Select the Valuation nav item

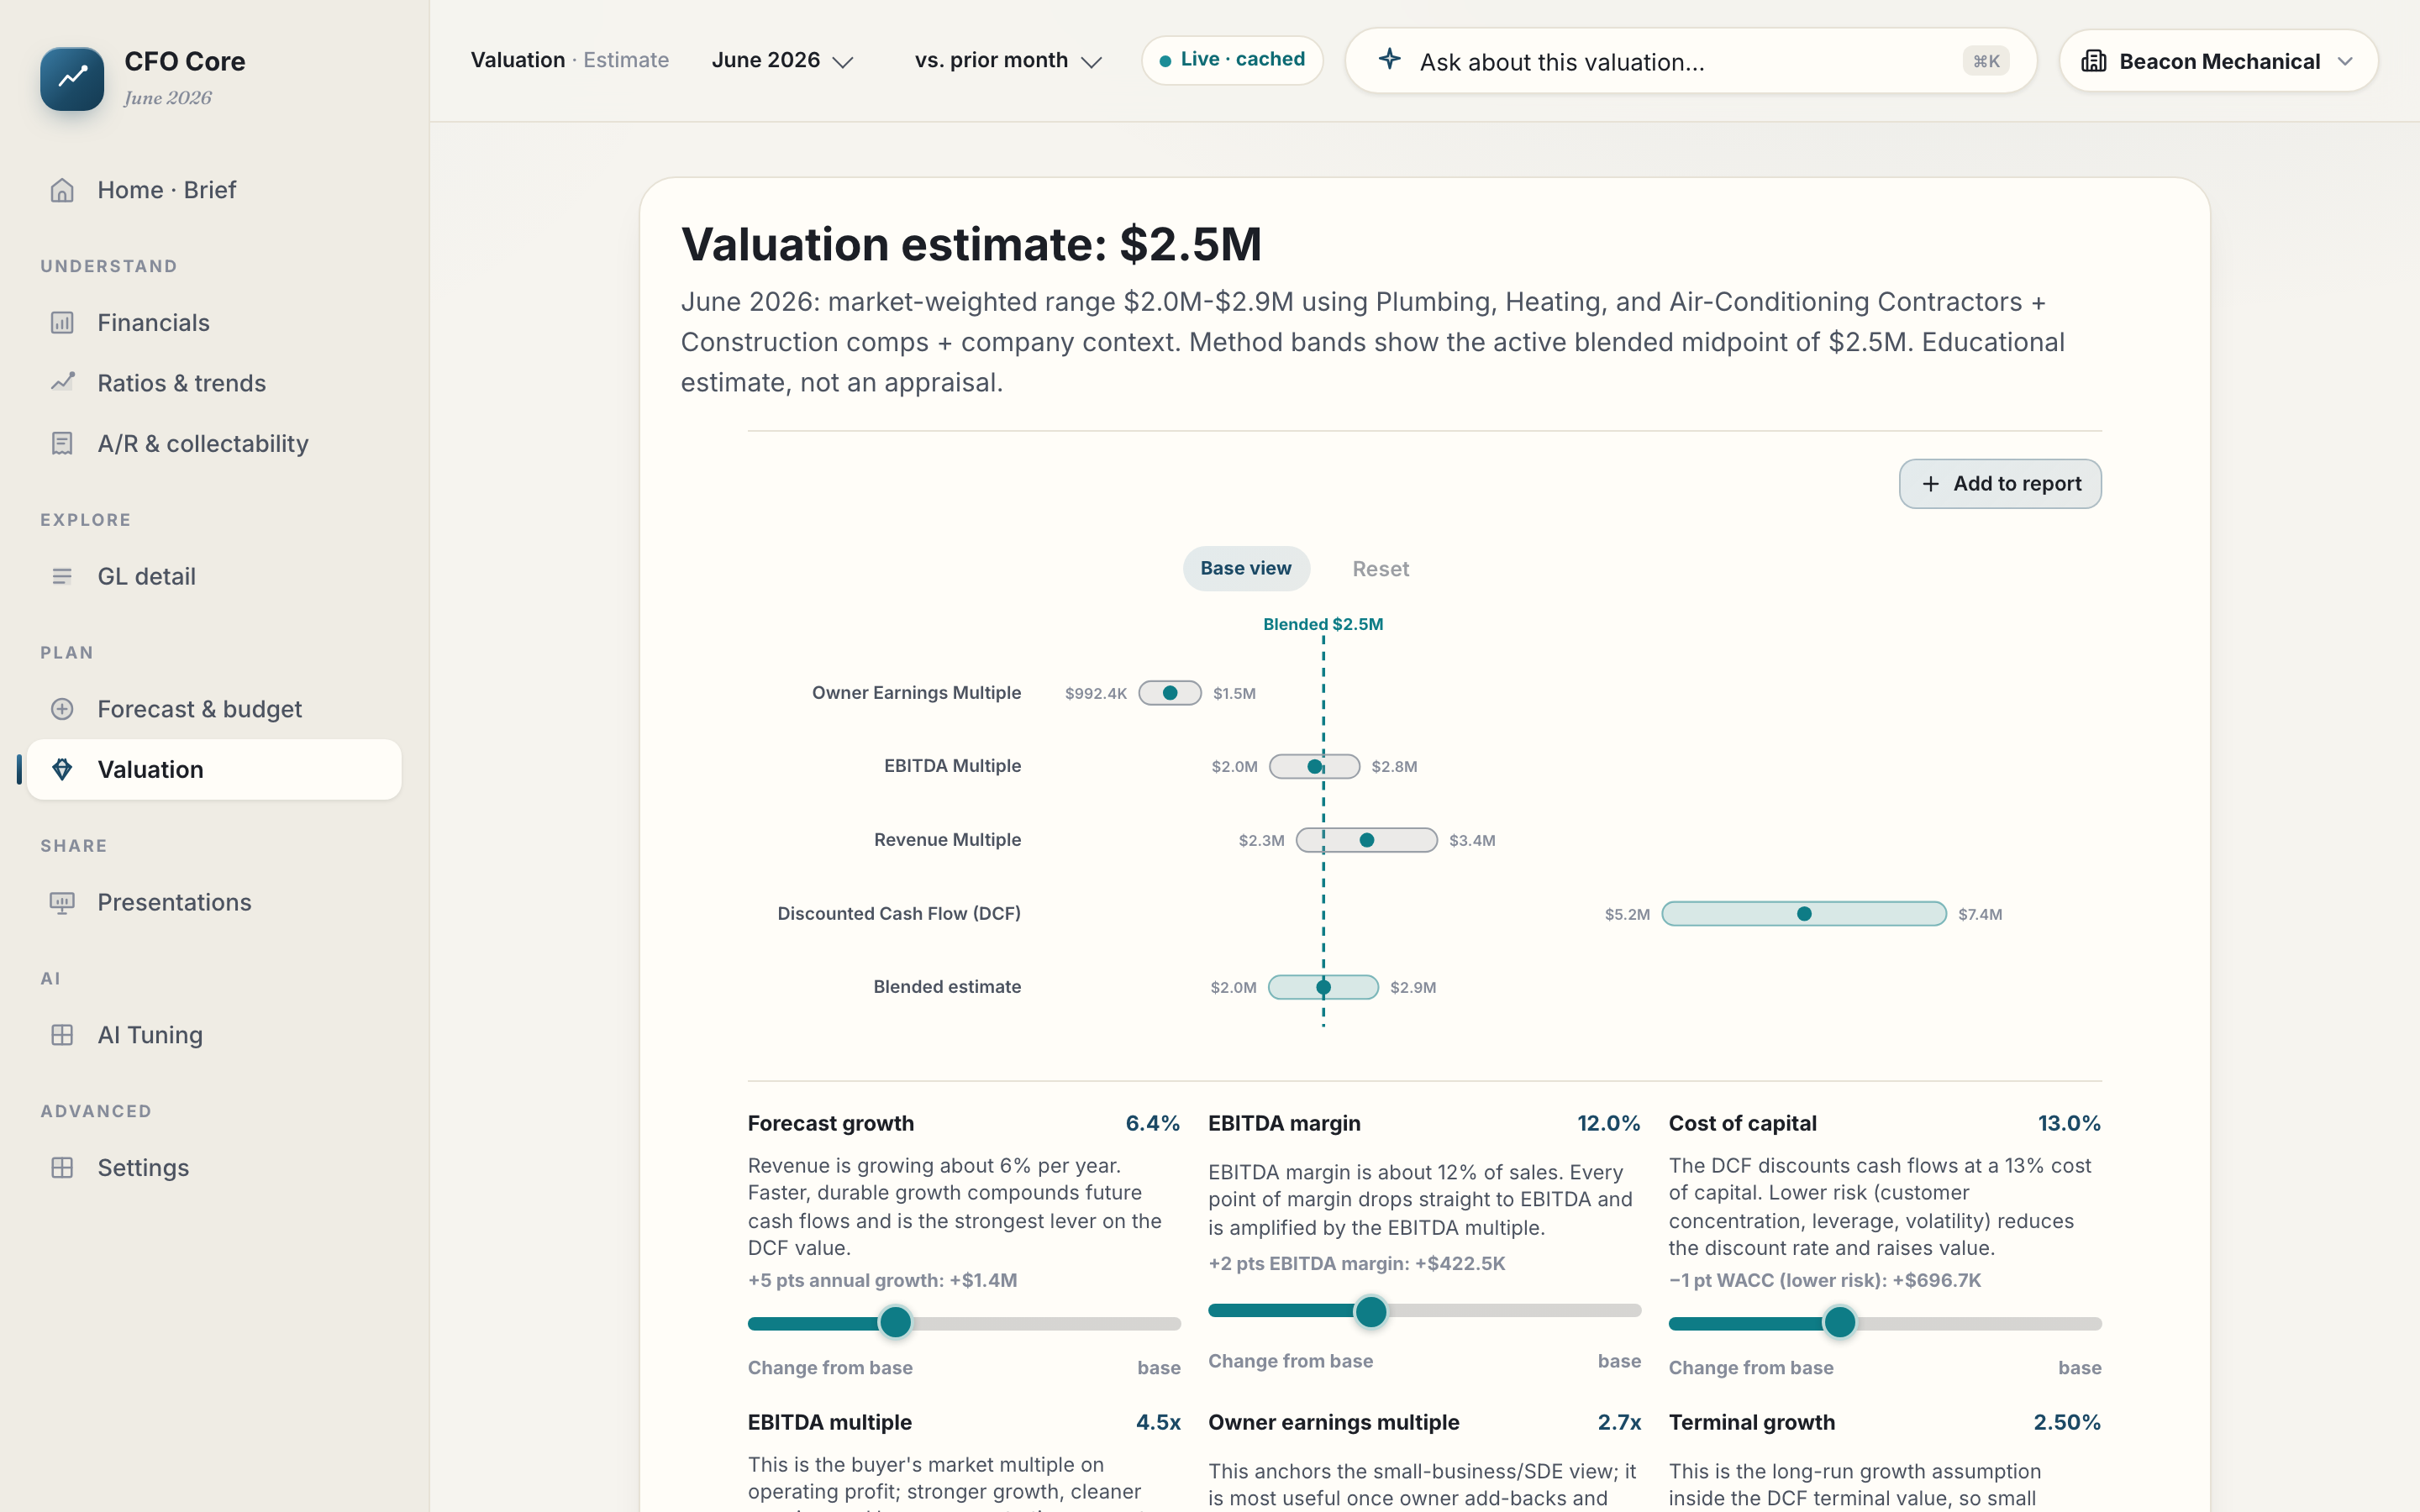pyautogui.click(x=214, y=769)
